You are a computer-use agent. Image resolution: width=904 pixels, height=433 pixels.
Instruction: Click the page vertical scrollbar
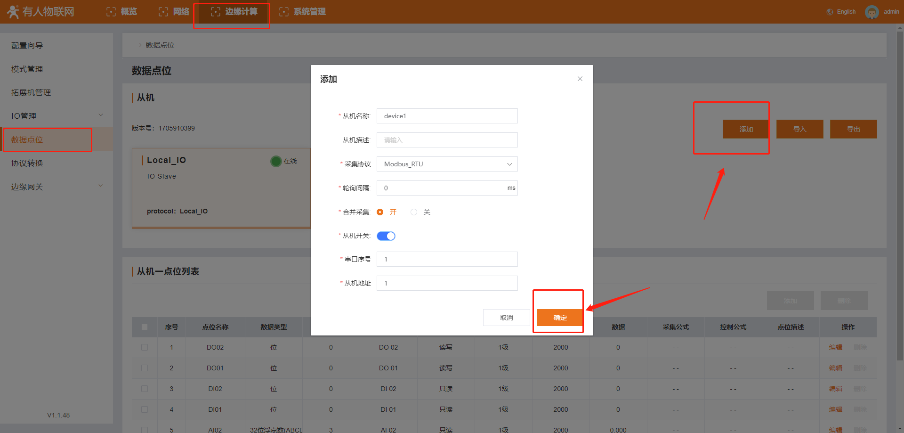[x=900, y=188]
